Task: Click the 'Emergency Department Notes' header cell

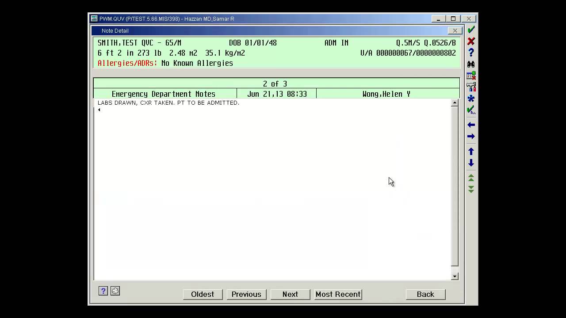Action: [x=165, y=94]
